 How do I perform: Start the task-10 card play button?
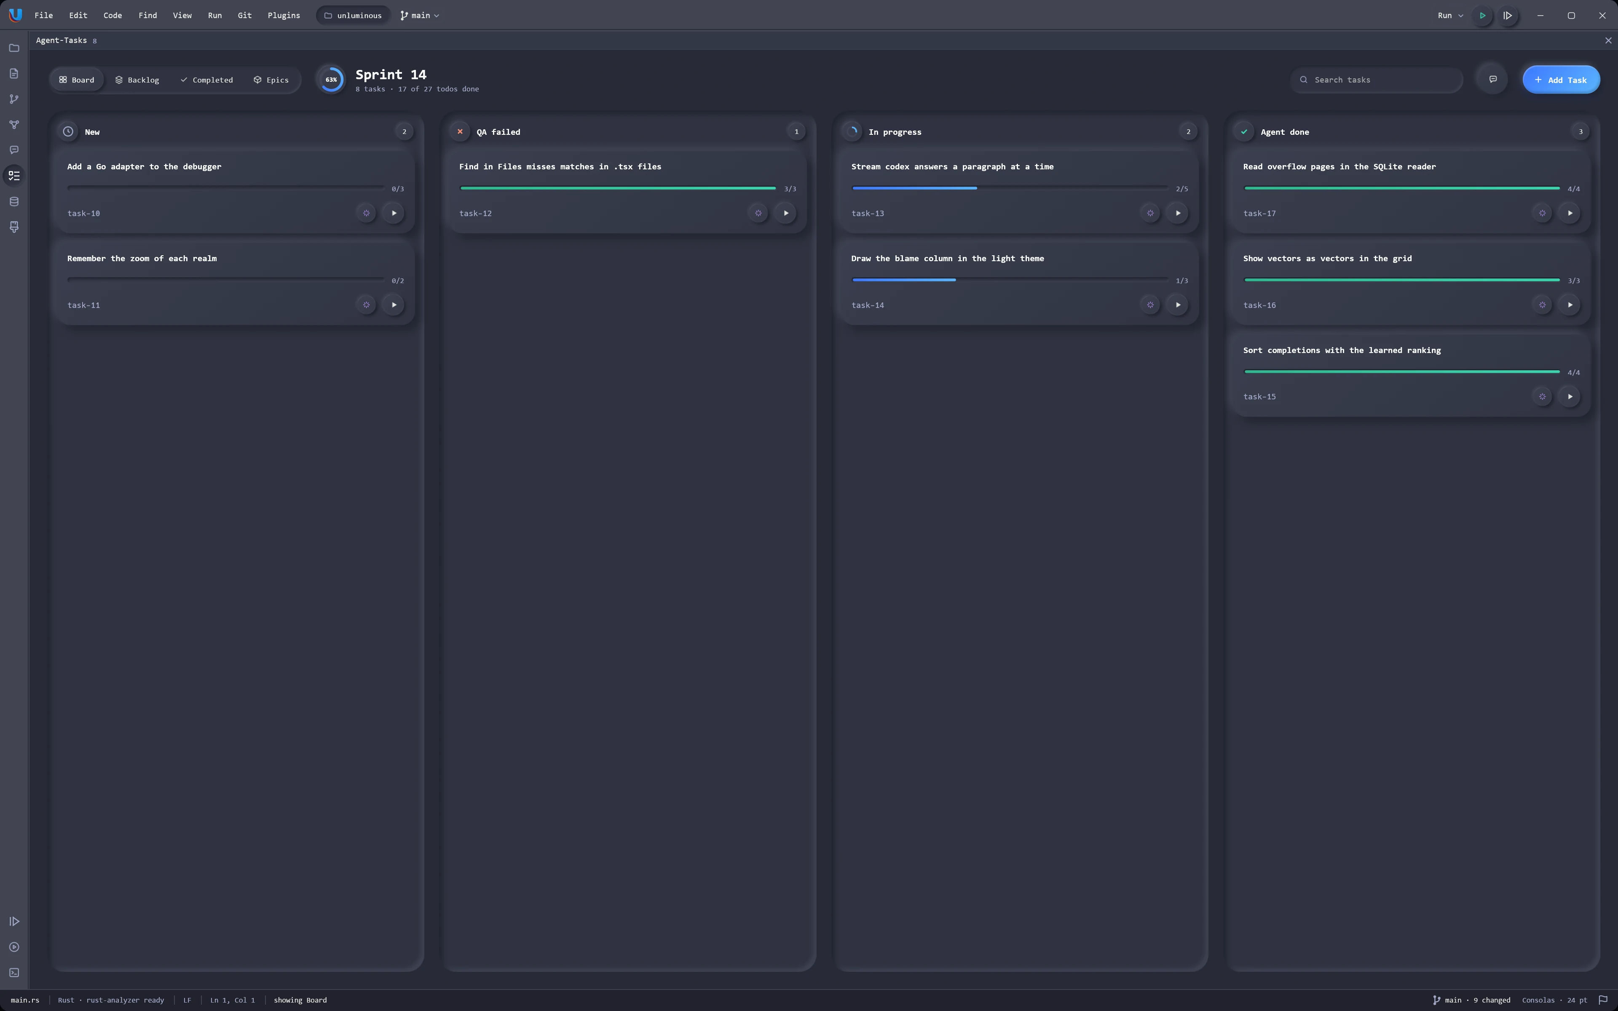tap(394, 213)
